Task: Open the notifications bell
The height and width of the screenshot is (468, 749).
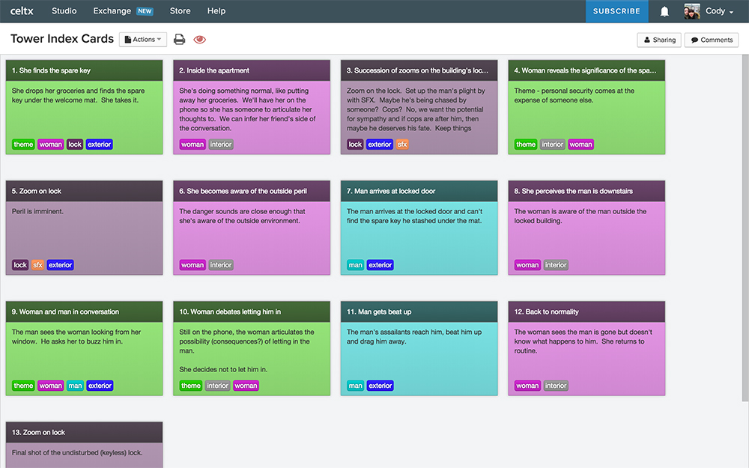Action: pos(664,11)
